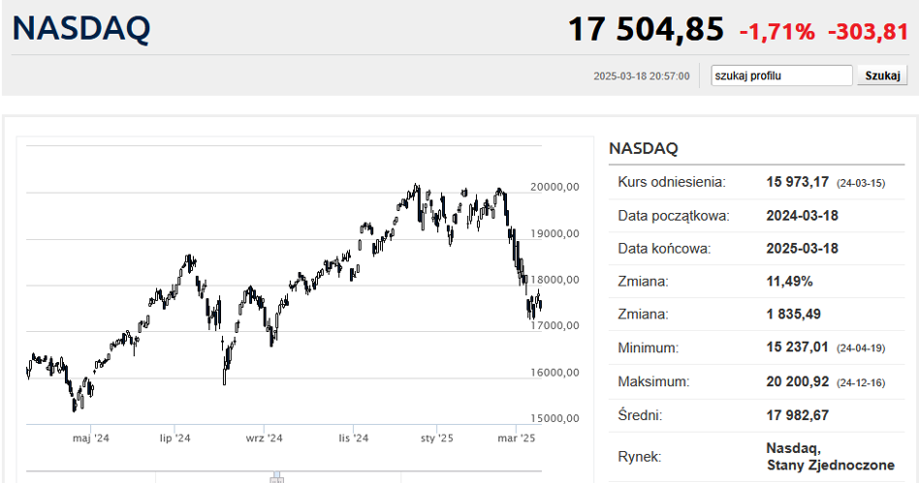Screen dimensions: 919x483
Task: Click the Minimum value 15 237,01
Action: pyautogui.click(x=797, y=347)
